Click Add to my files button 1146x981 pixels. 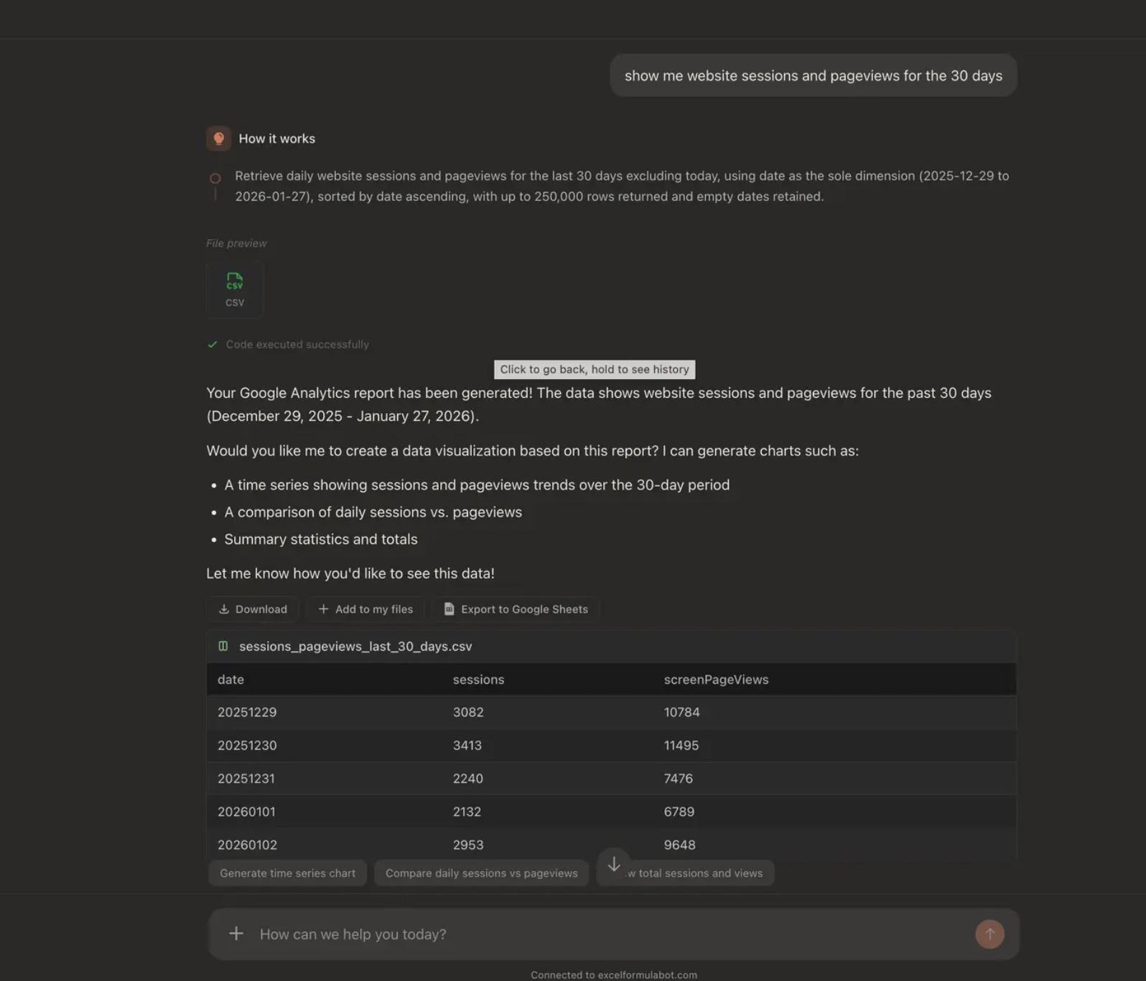click(365, 609)
